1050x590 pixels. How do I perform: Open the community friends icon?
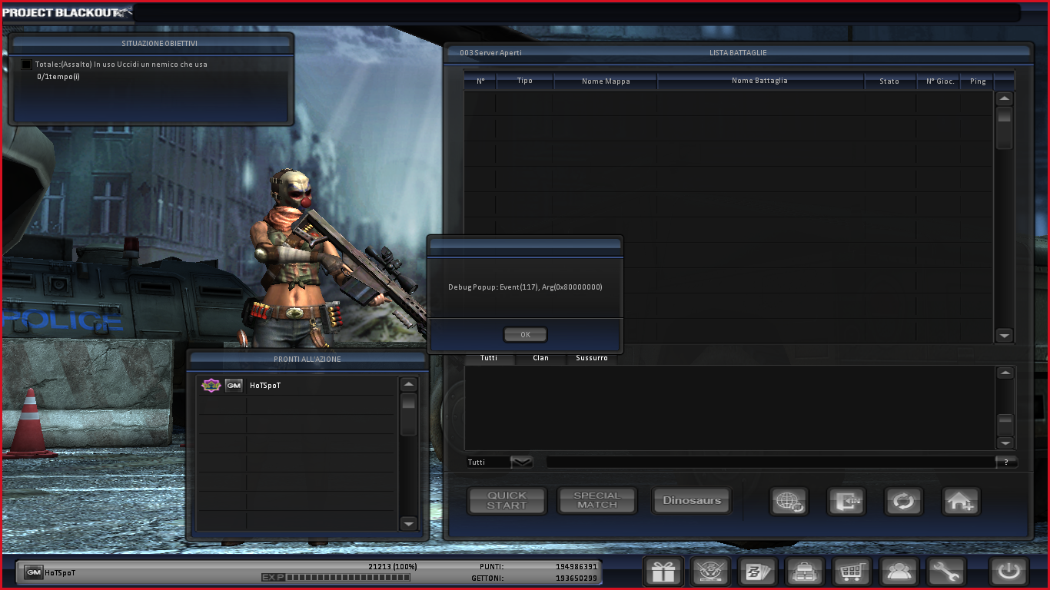click(899, 572)
